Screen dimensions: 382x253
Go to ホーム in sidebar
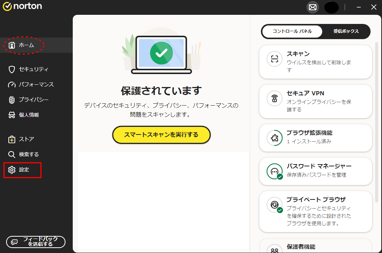(36, 45)
